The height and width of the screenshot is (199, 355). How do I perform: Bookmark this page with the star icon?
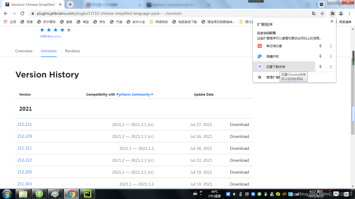coord(322,13)
